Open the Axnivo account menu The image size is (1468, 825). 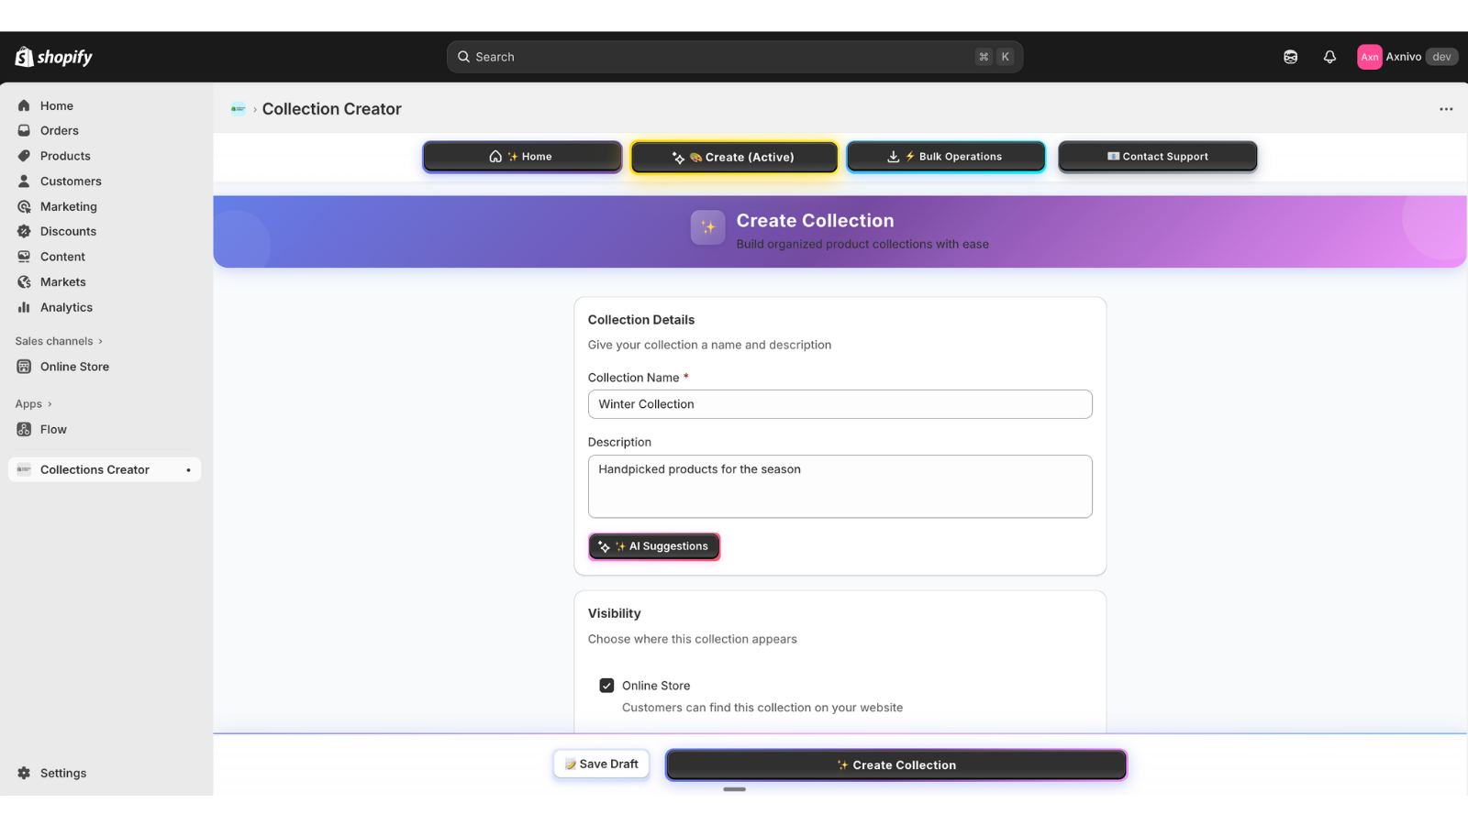click(x=1407, y=57)
